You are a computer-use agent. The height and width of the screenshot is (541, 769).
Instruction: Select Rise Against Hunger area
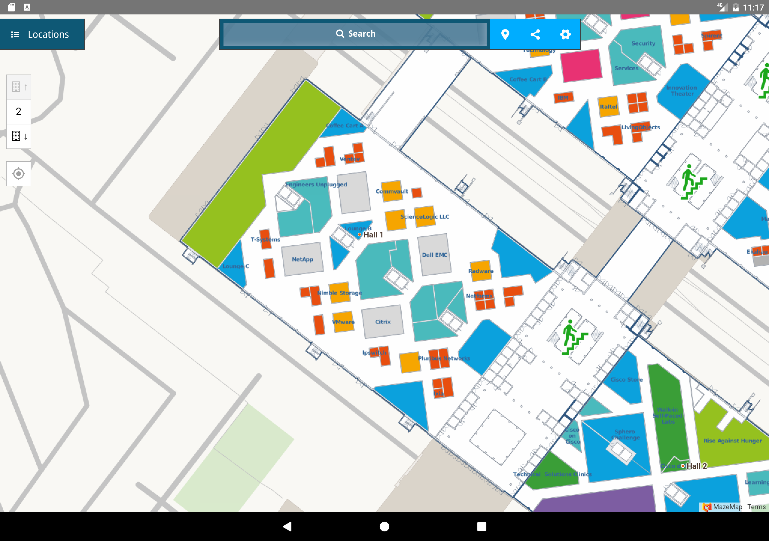pyautogui.click(x=732, y=440)
